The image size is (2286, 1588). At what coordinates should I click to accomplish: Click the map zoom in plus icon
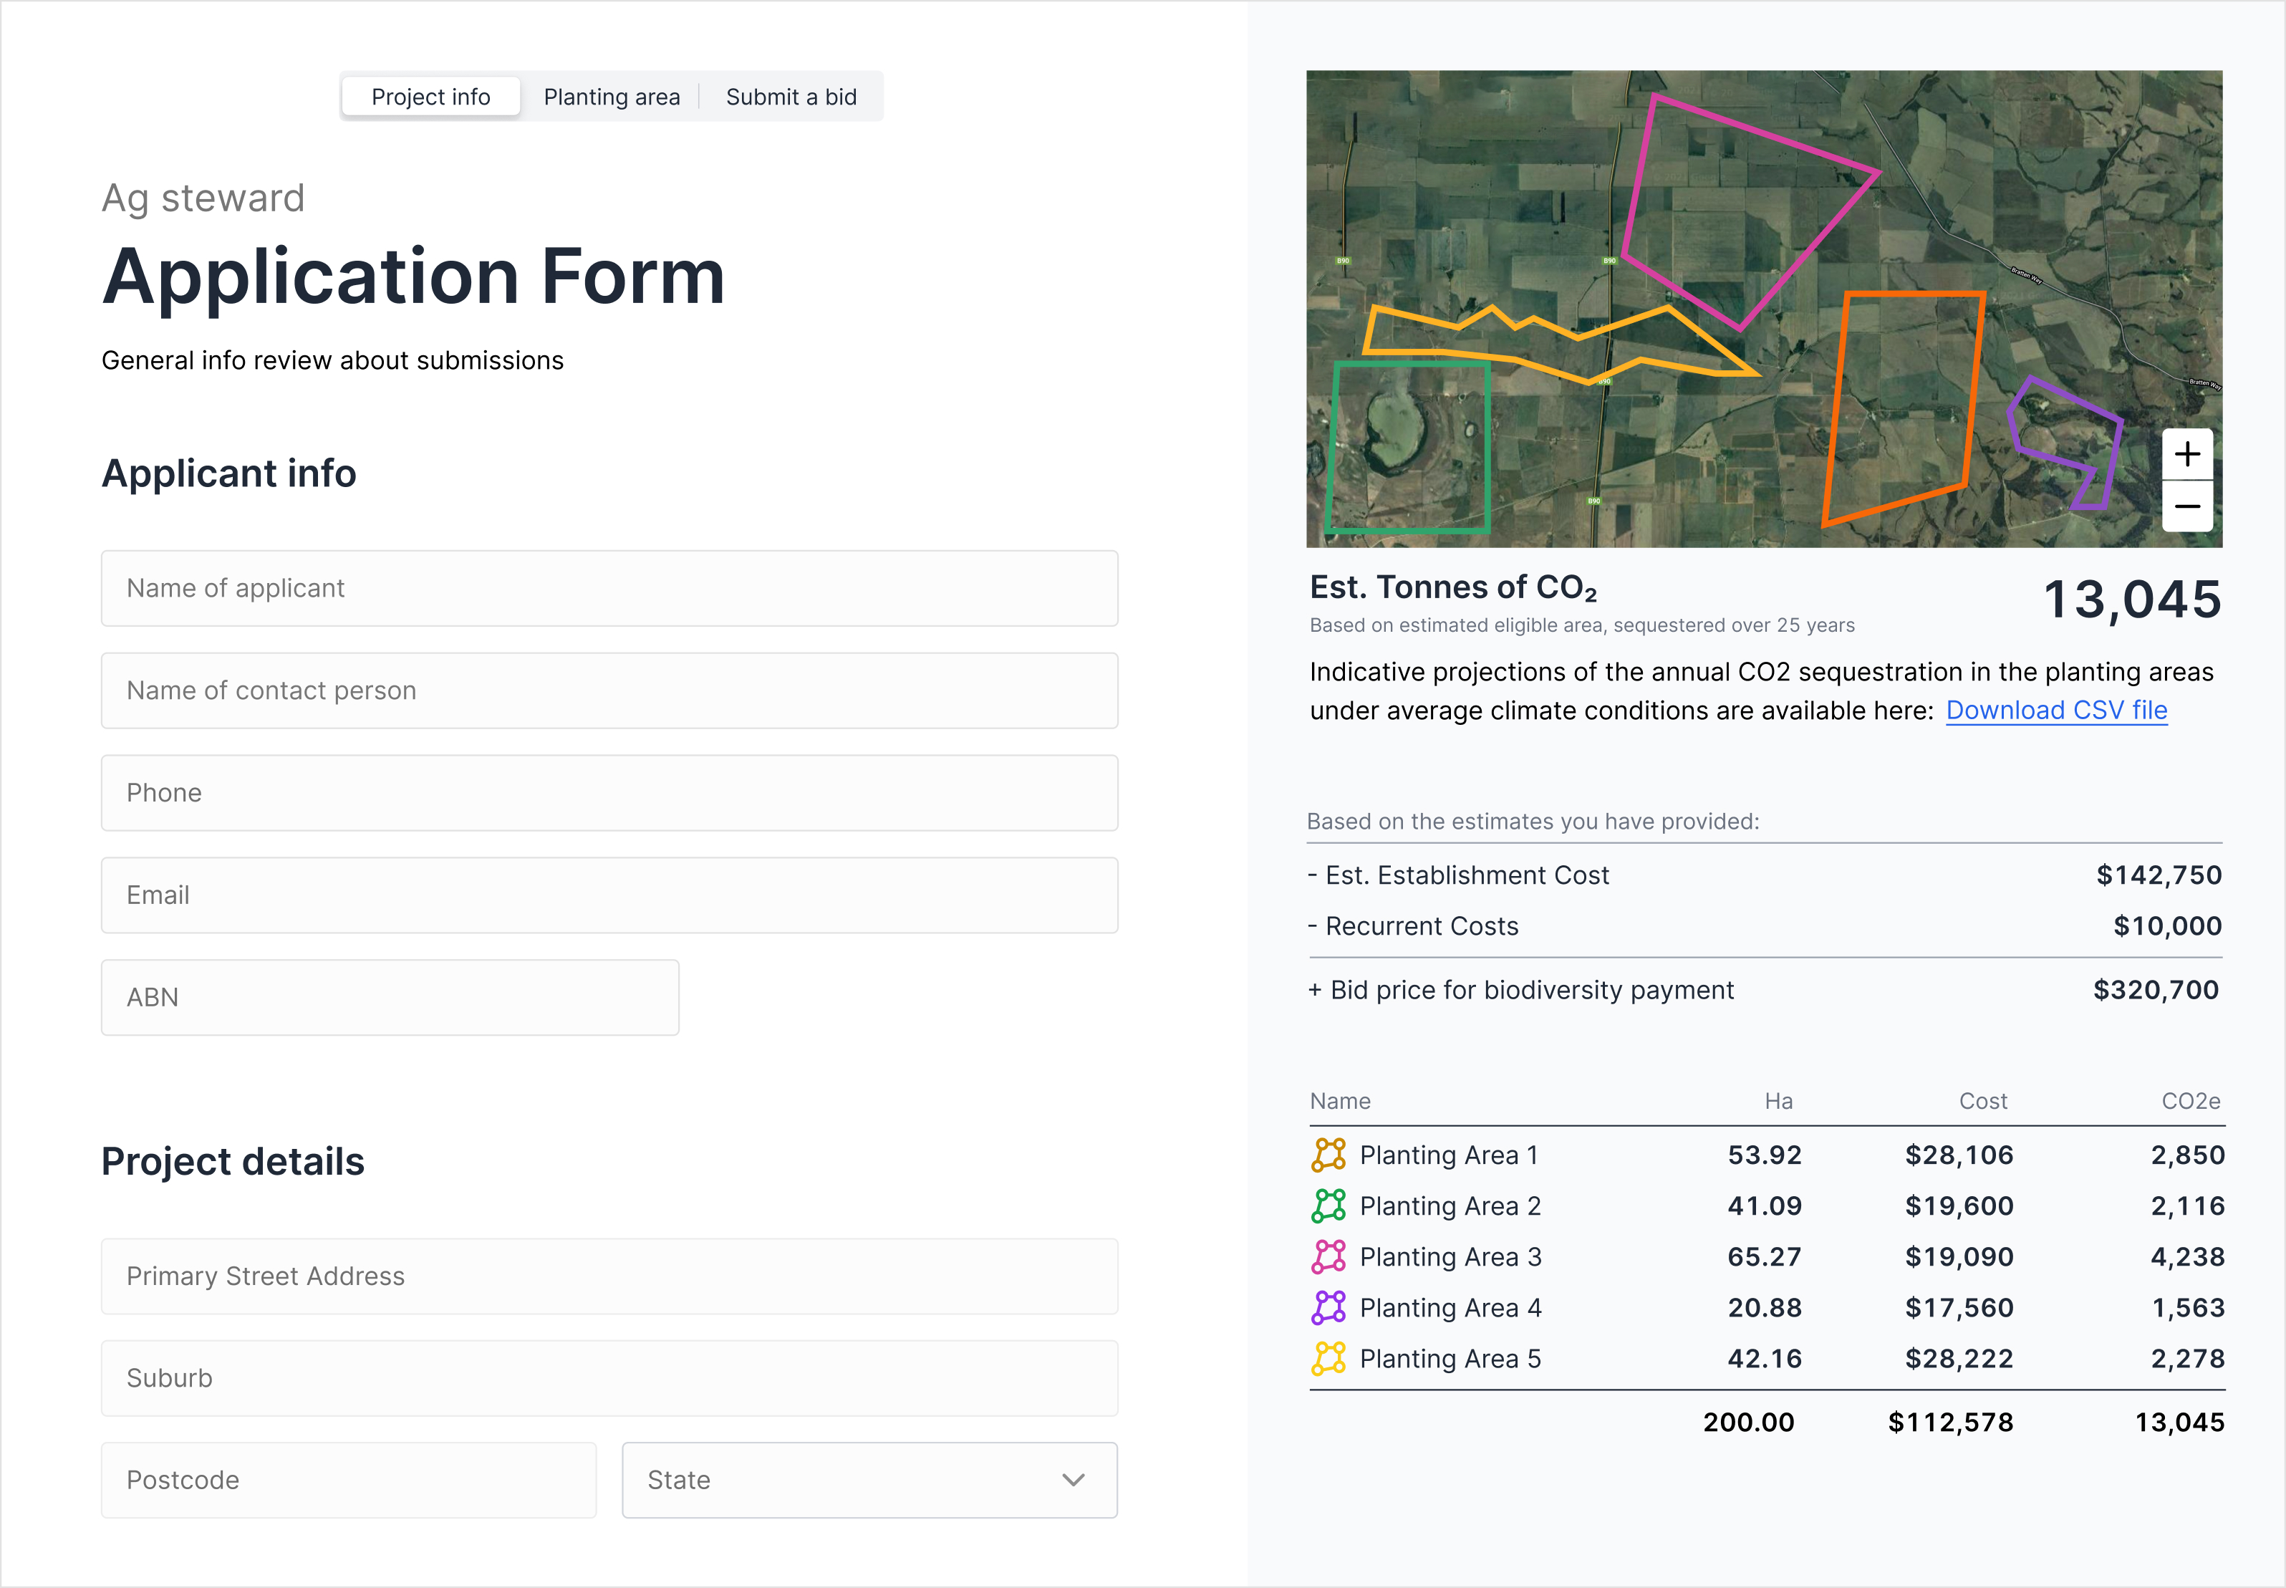click(2186, 455)
